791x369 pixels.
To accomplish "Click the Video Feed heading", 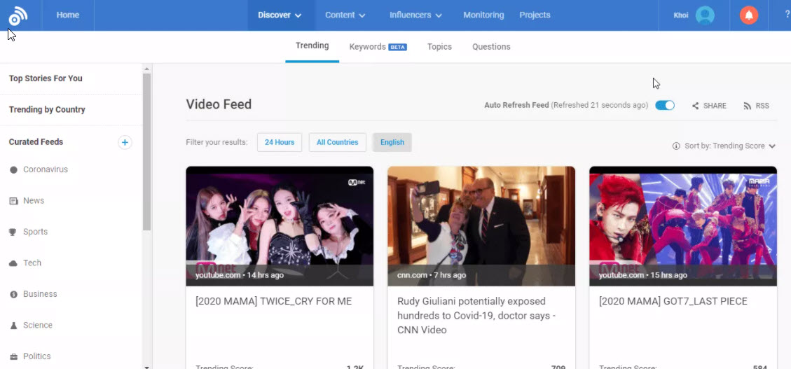I will 219,104.
